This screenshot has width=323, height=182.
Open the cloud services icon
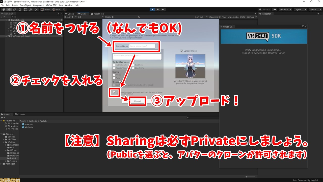coord(275,9)
